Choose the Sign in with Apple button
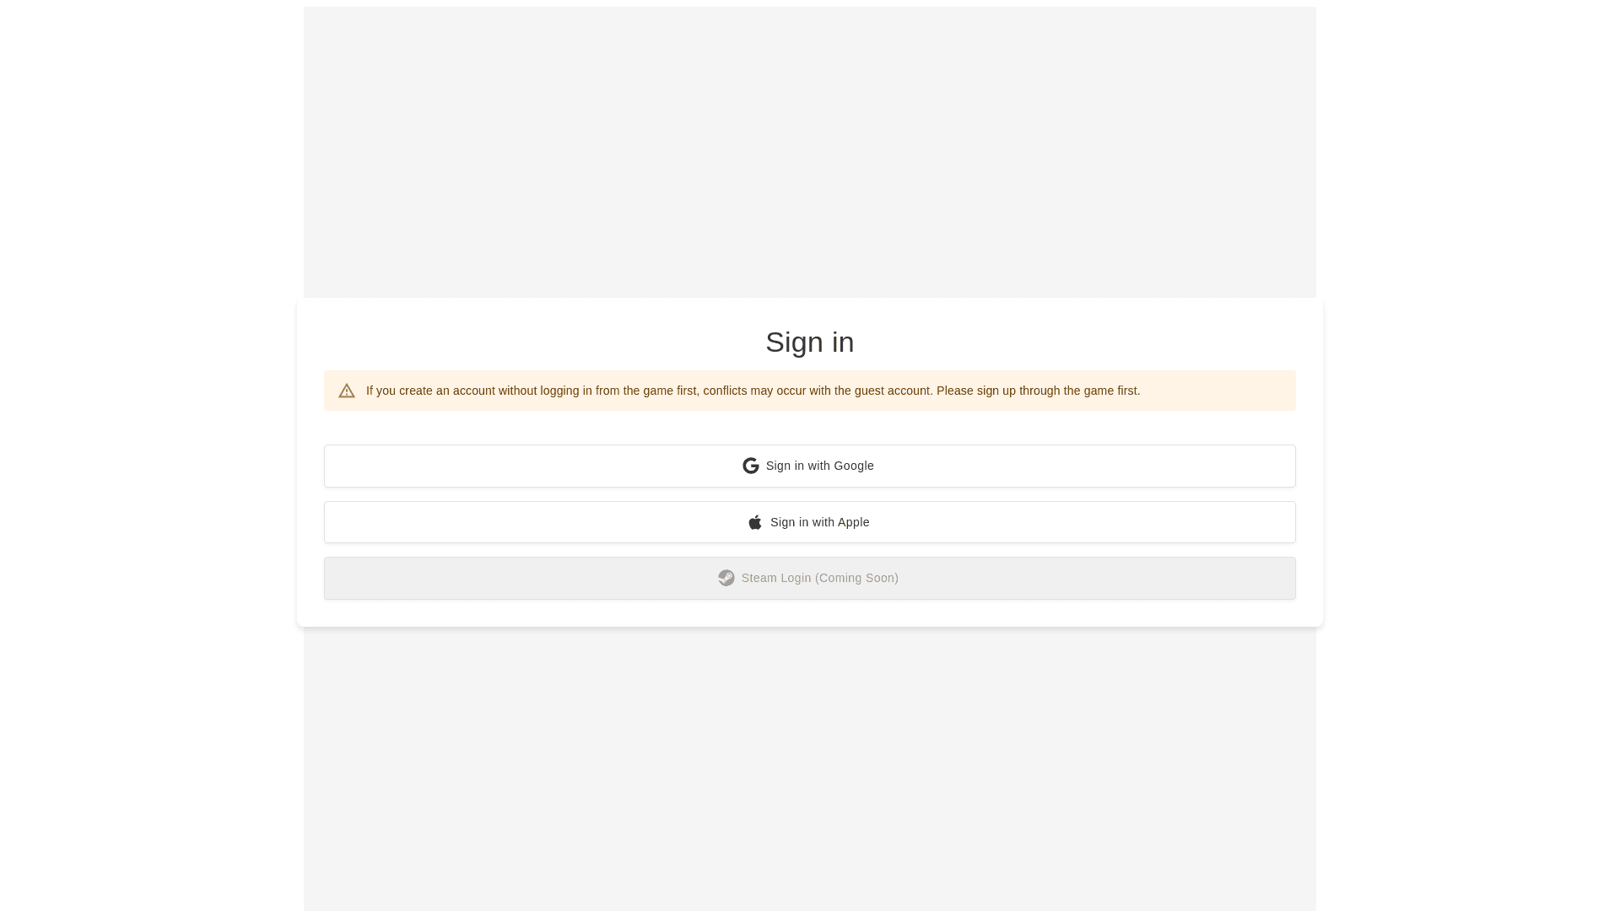Image resolution: width=1620 pixels, height=911 pixels. [809, 522]
